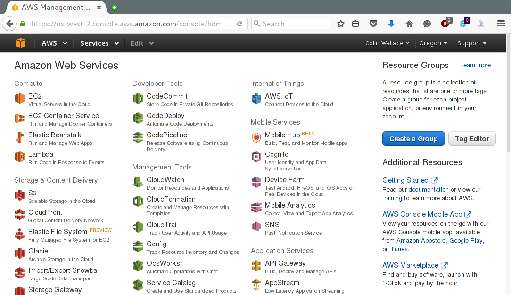Screen dimensions: 511x295
Task: Open the EC2 Container Service icon
Action: point(19,118)
